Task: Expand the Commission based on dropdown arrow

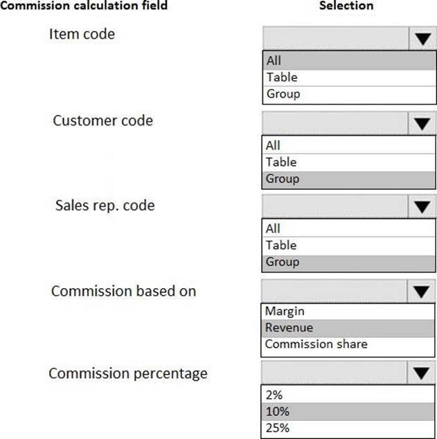Action: pyautogui.click(x=422, y=292)
